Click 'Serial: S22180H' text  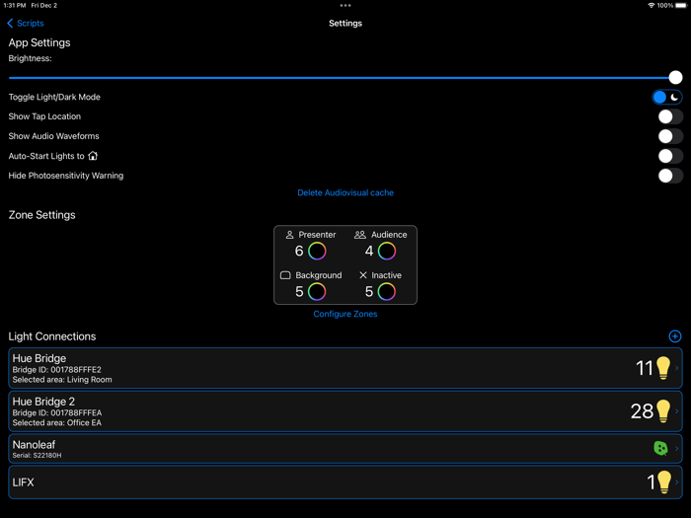click(38, 456)
